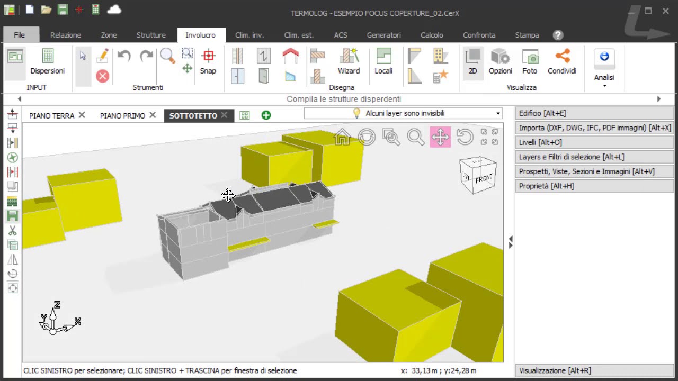Expand the Prospetti, Viste, Sezioni panel
This screenshot has width=678, height=381.
click(594, 171)
